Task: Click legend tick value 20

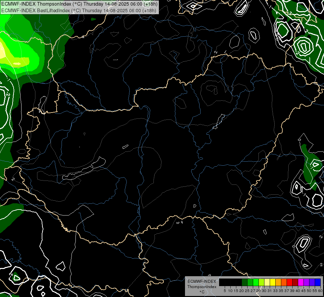Action: click(242, 291)
